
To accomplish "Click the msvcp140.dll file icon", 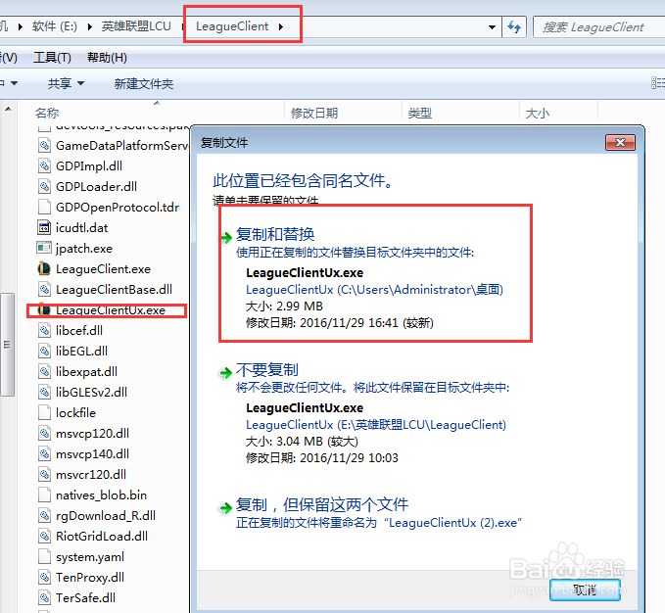I will (x=44, y=454).
